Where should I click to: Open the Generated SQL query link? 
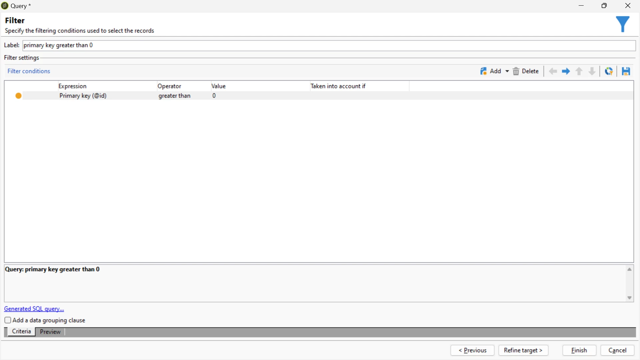tap(34, 309)
